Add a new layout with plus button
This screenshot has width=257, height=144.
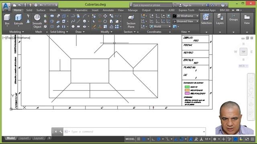click(49, 138)
